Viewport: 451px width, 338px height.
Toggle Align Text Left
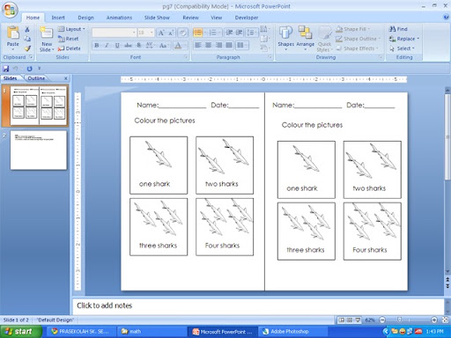click(x=198, y=45)
